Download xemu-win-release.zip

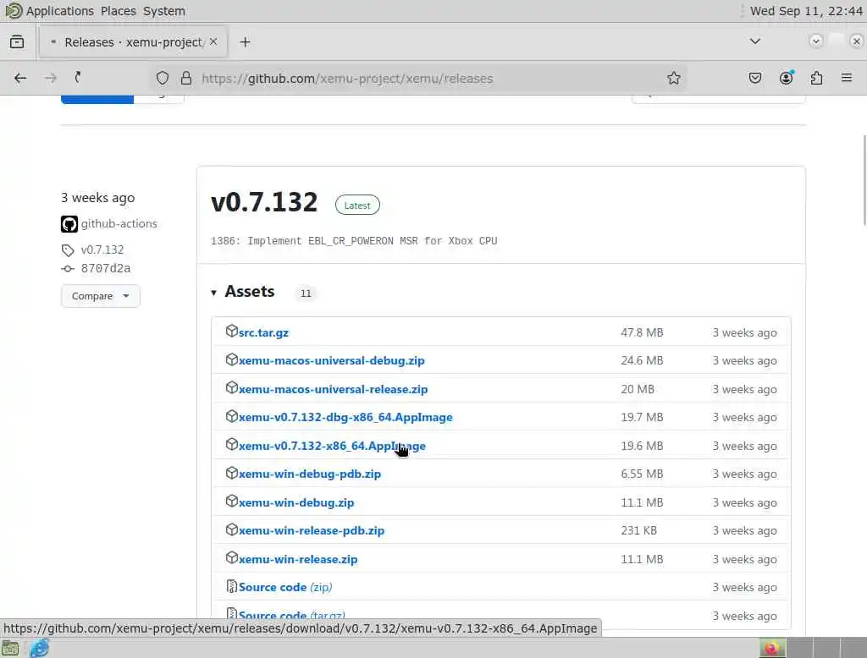click(298, 559)
